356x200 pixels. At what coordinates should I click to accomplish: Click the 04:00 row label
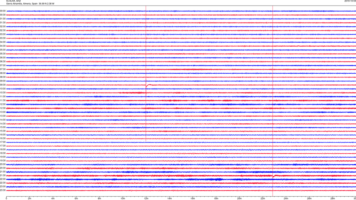3,42
